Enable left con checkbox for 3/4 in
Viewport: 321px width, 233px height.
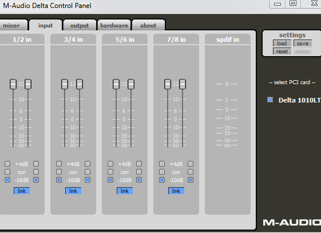pyautogui.click(x=59, y=172)
